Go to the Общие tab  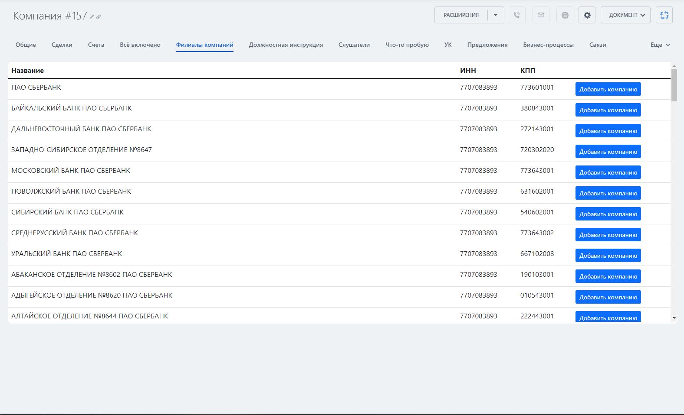coord(26,45)
